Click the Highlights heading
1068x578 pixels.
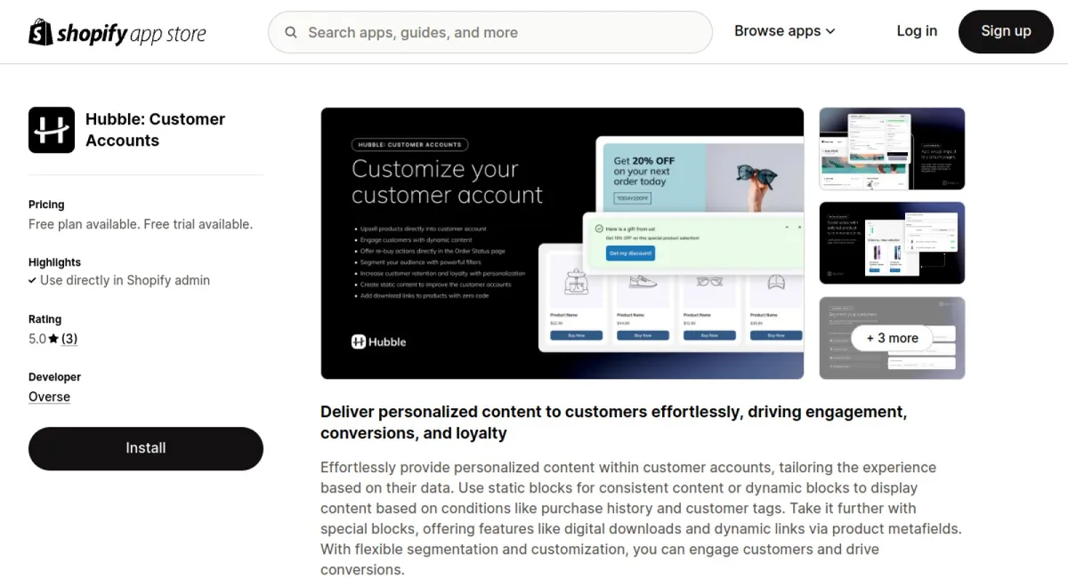click(54, 262)
